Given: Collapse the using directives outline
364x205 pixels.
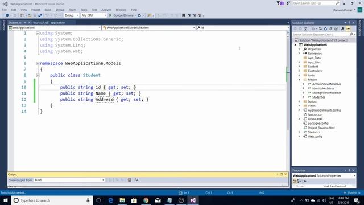Looking at the screenshot, I should point(38,33).
